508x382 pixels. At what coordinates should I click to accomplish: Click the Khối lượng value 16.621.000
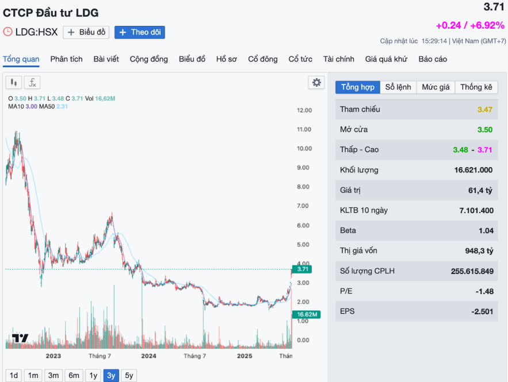(473, 170)
